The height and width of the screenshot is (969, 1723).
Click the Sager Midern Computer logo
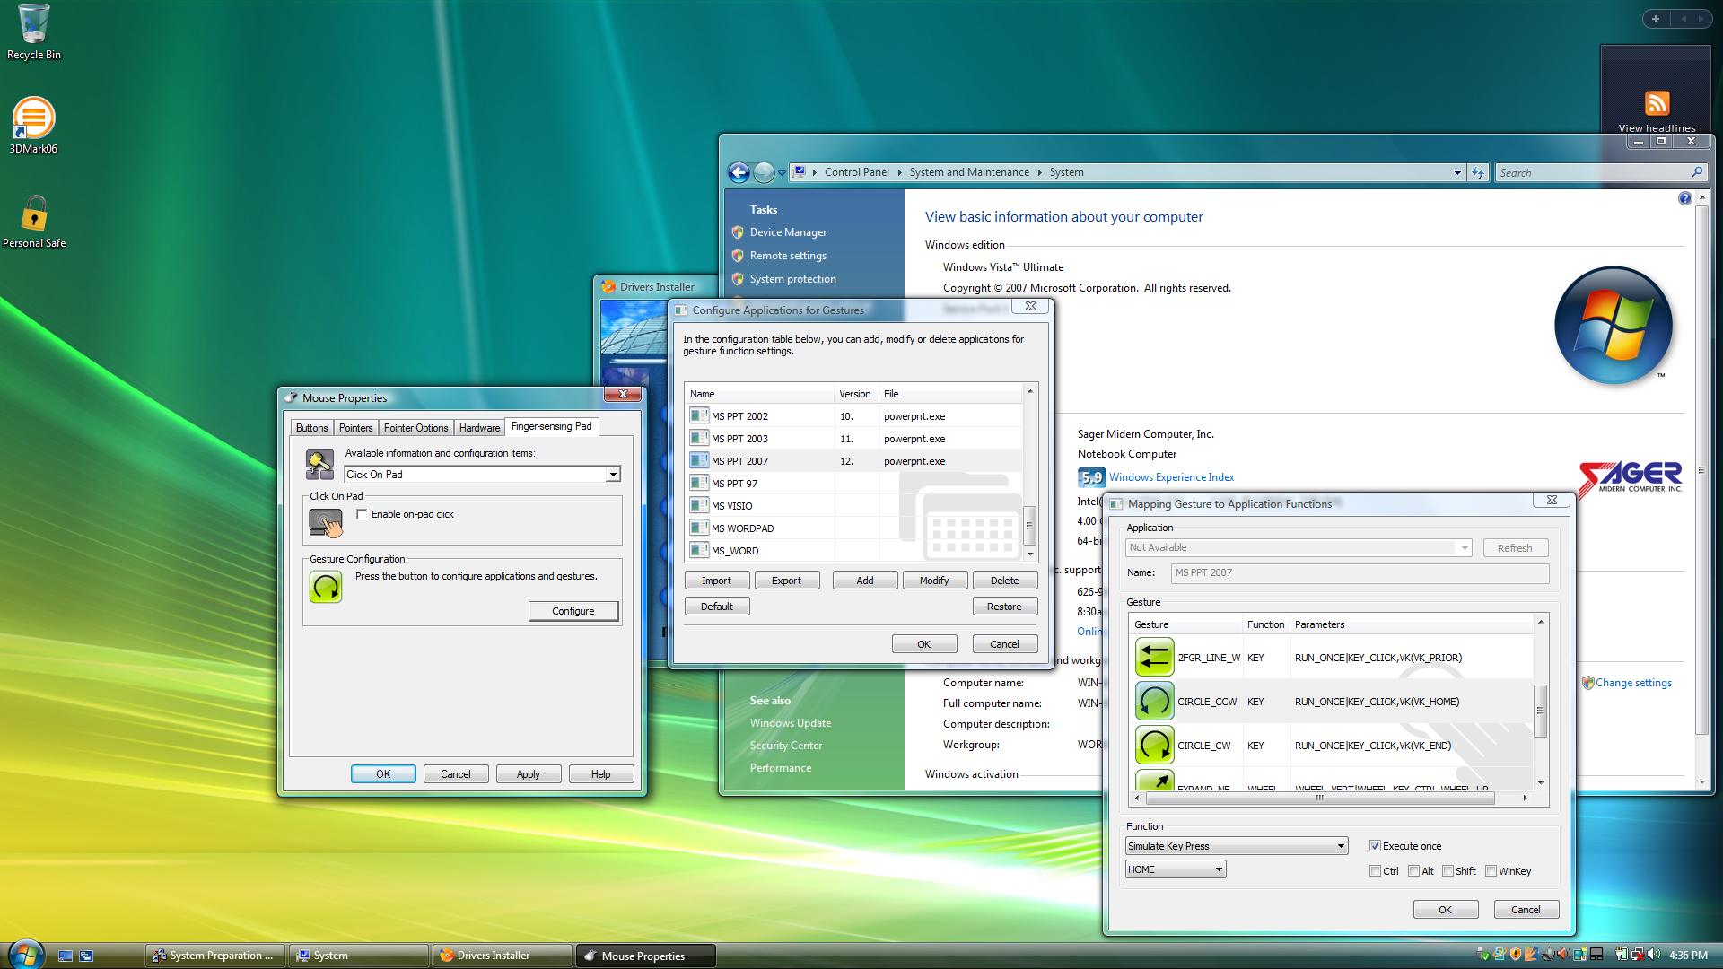[x=1630, y=478]
